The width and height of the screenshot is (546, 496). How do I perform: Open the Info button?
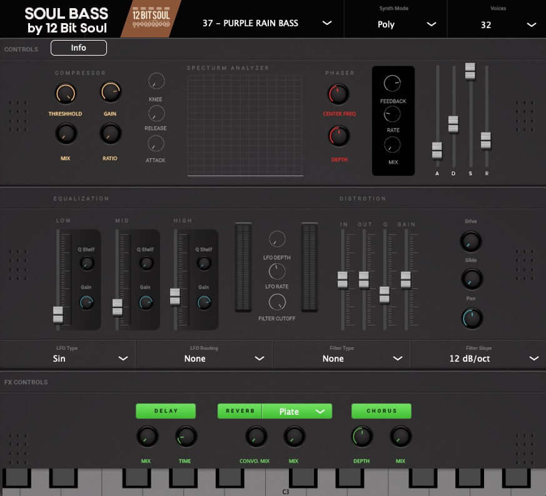(x=79, y=47)
